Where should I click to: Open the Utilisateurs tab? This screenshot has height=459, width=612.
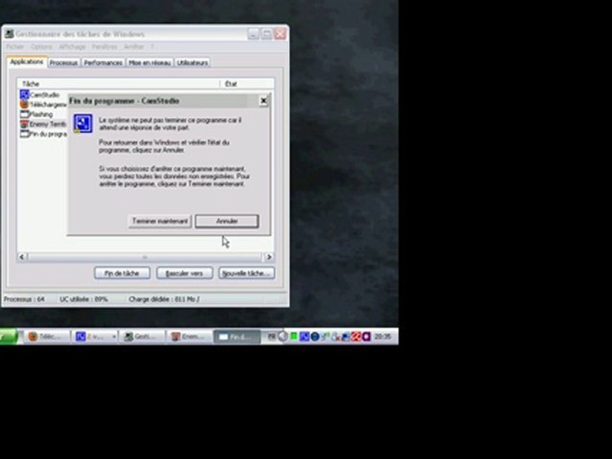coord(193,62)
